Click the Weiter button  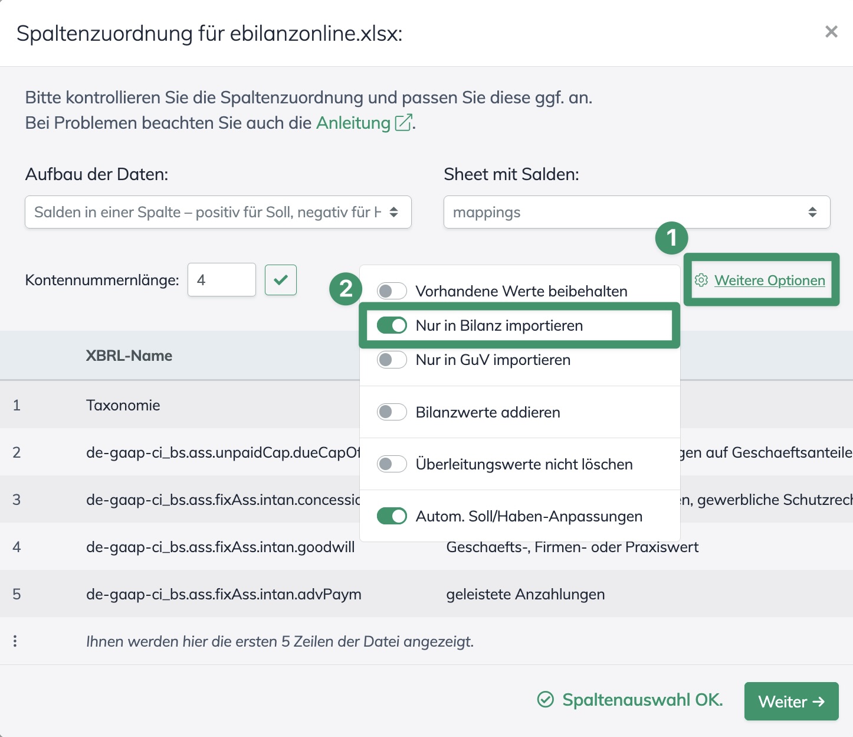[791, 702]
